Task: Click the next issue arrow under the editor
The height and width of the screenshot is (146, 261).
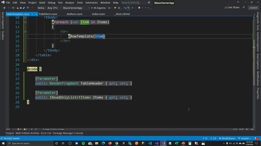Action: (35, 129)
